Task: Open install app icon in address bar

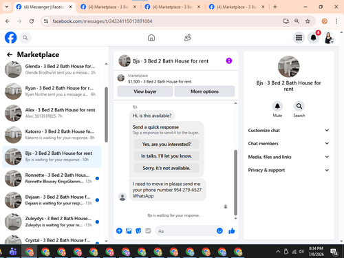Action: [286, 21]
